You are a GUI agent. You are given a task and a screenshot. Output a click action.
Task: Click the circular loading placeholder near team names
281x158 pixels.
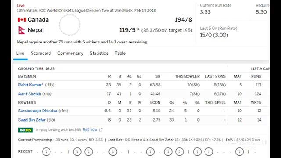(x=69, y=25)
